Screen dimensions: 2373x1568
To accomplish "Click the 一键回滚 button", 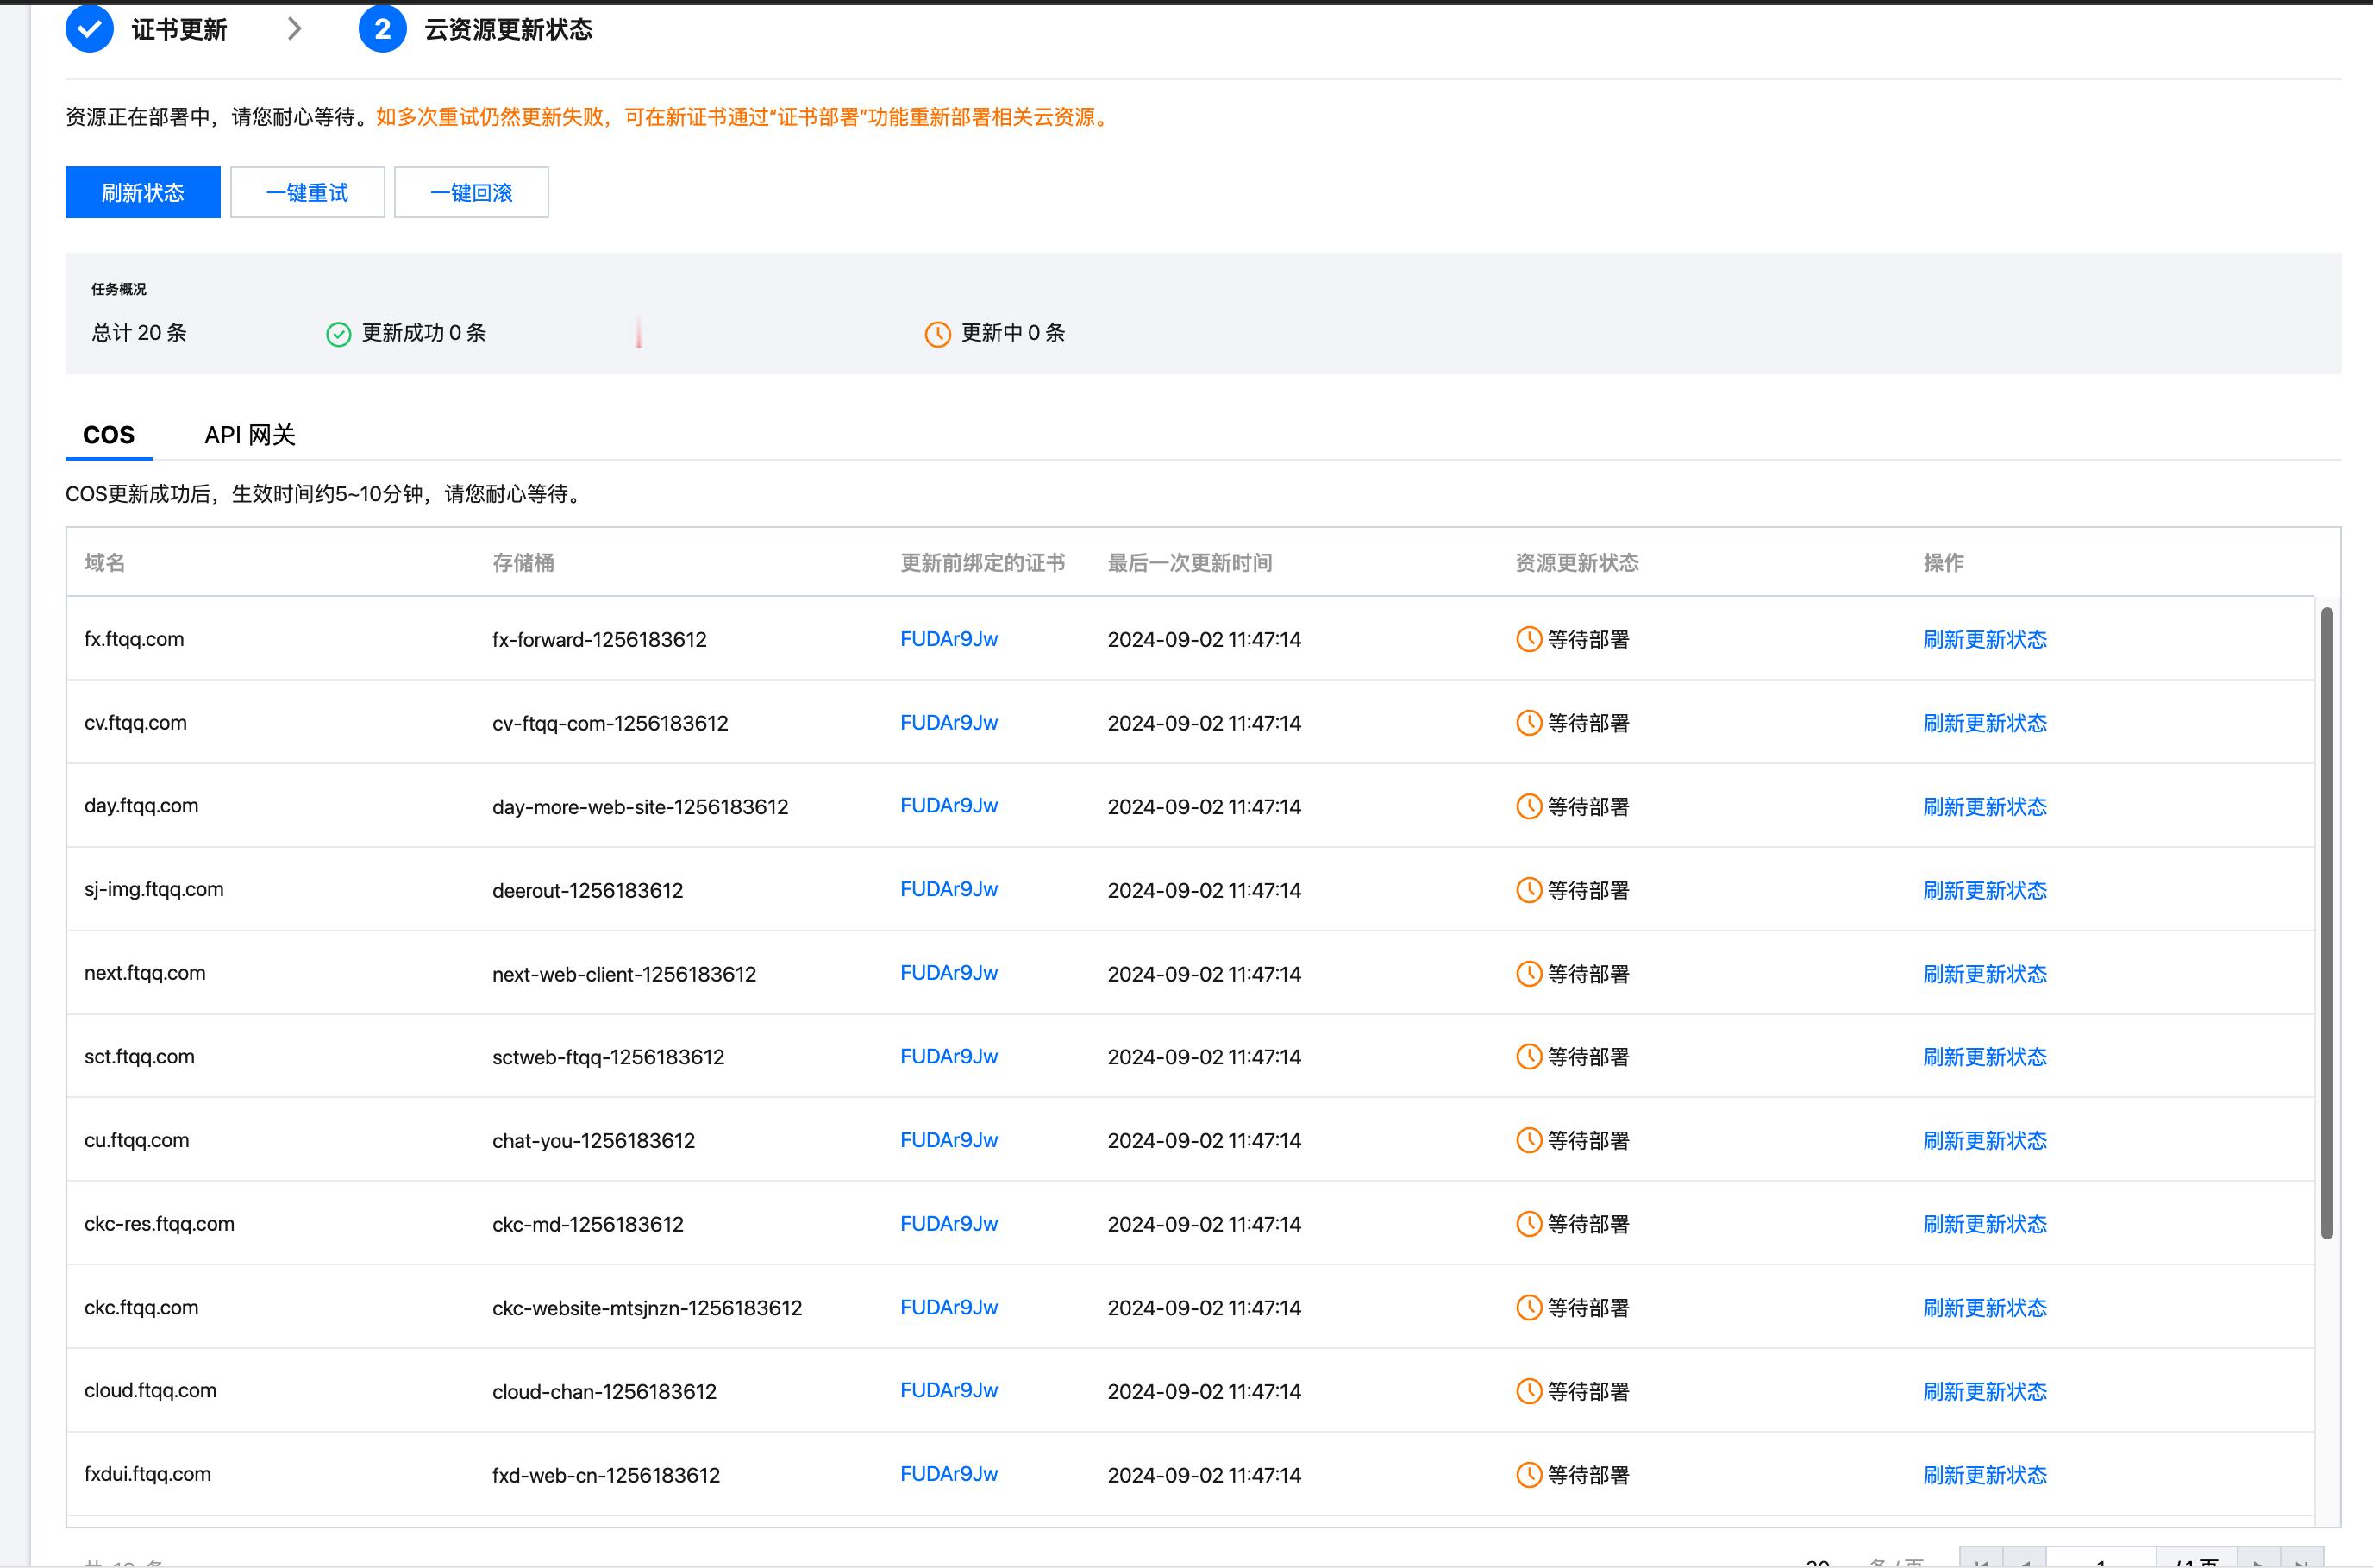I will pyautogui.click(x=471, y=192).
